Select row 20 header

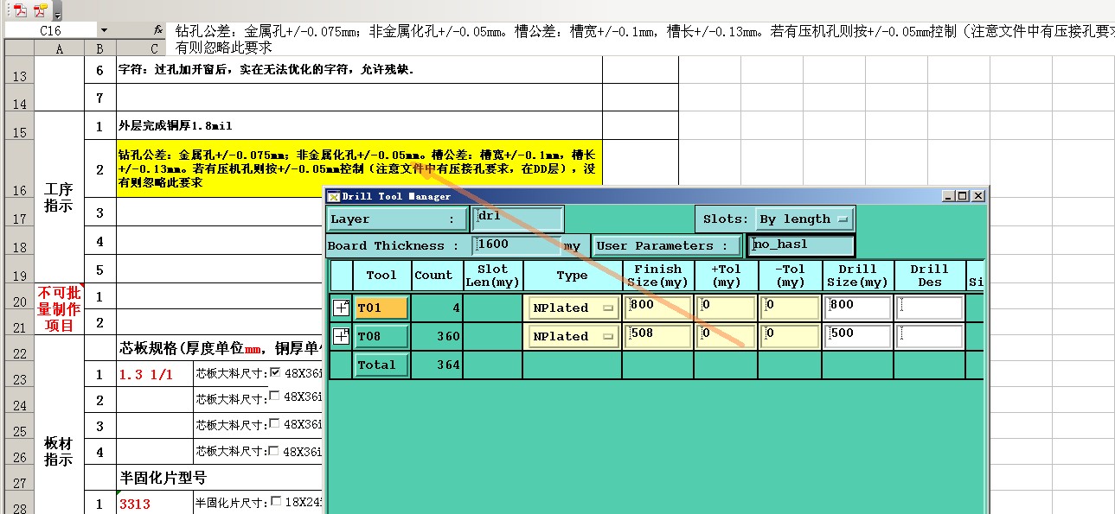click(18, 296)
